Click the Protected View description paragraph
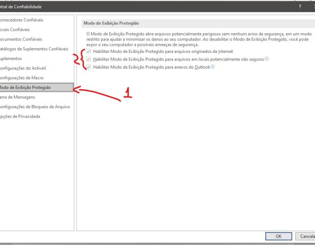 tap(199, 39)
